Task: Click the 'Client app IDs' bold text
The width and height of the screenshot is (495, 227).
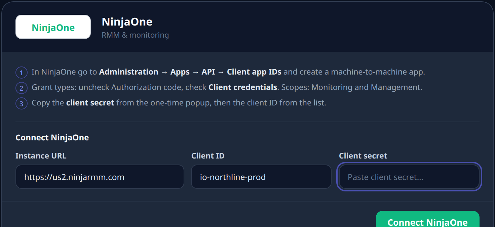Action: pyautogui.click(x=254, y=72)
